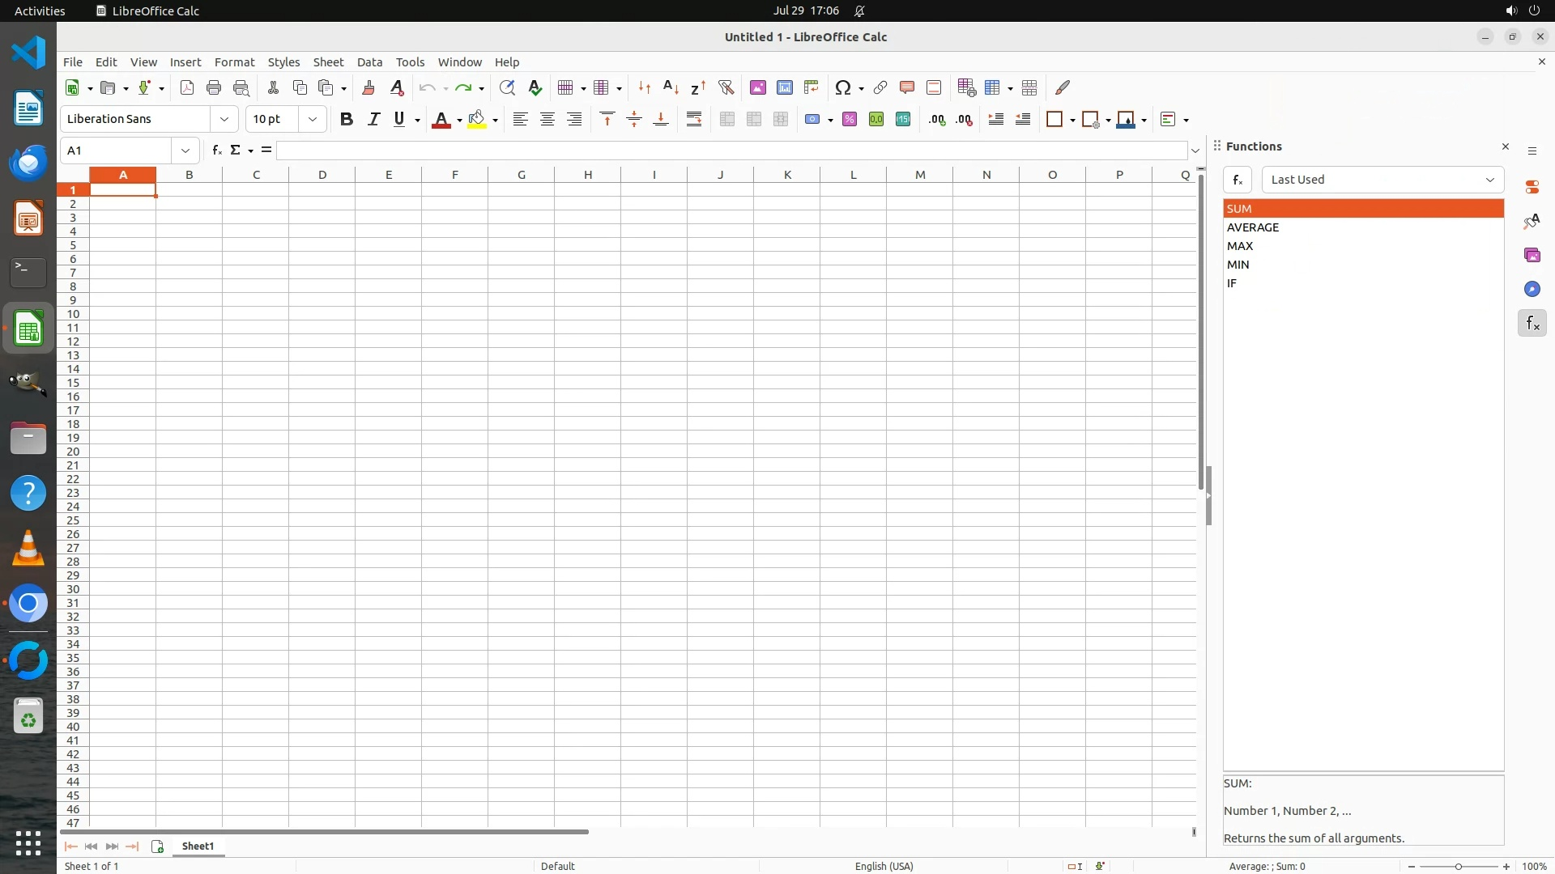Open the Data menu
This screenshot has height=874, width=1555.
pos(369,62)
